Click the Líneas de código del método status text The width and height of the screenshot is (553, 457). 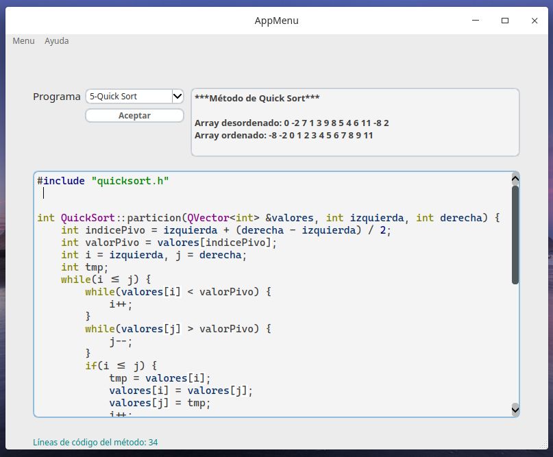96,443
